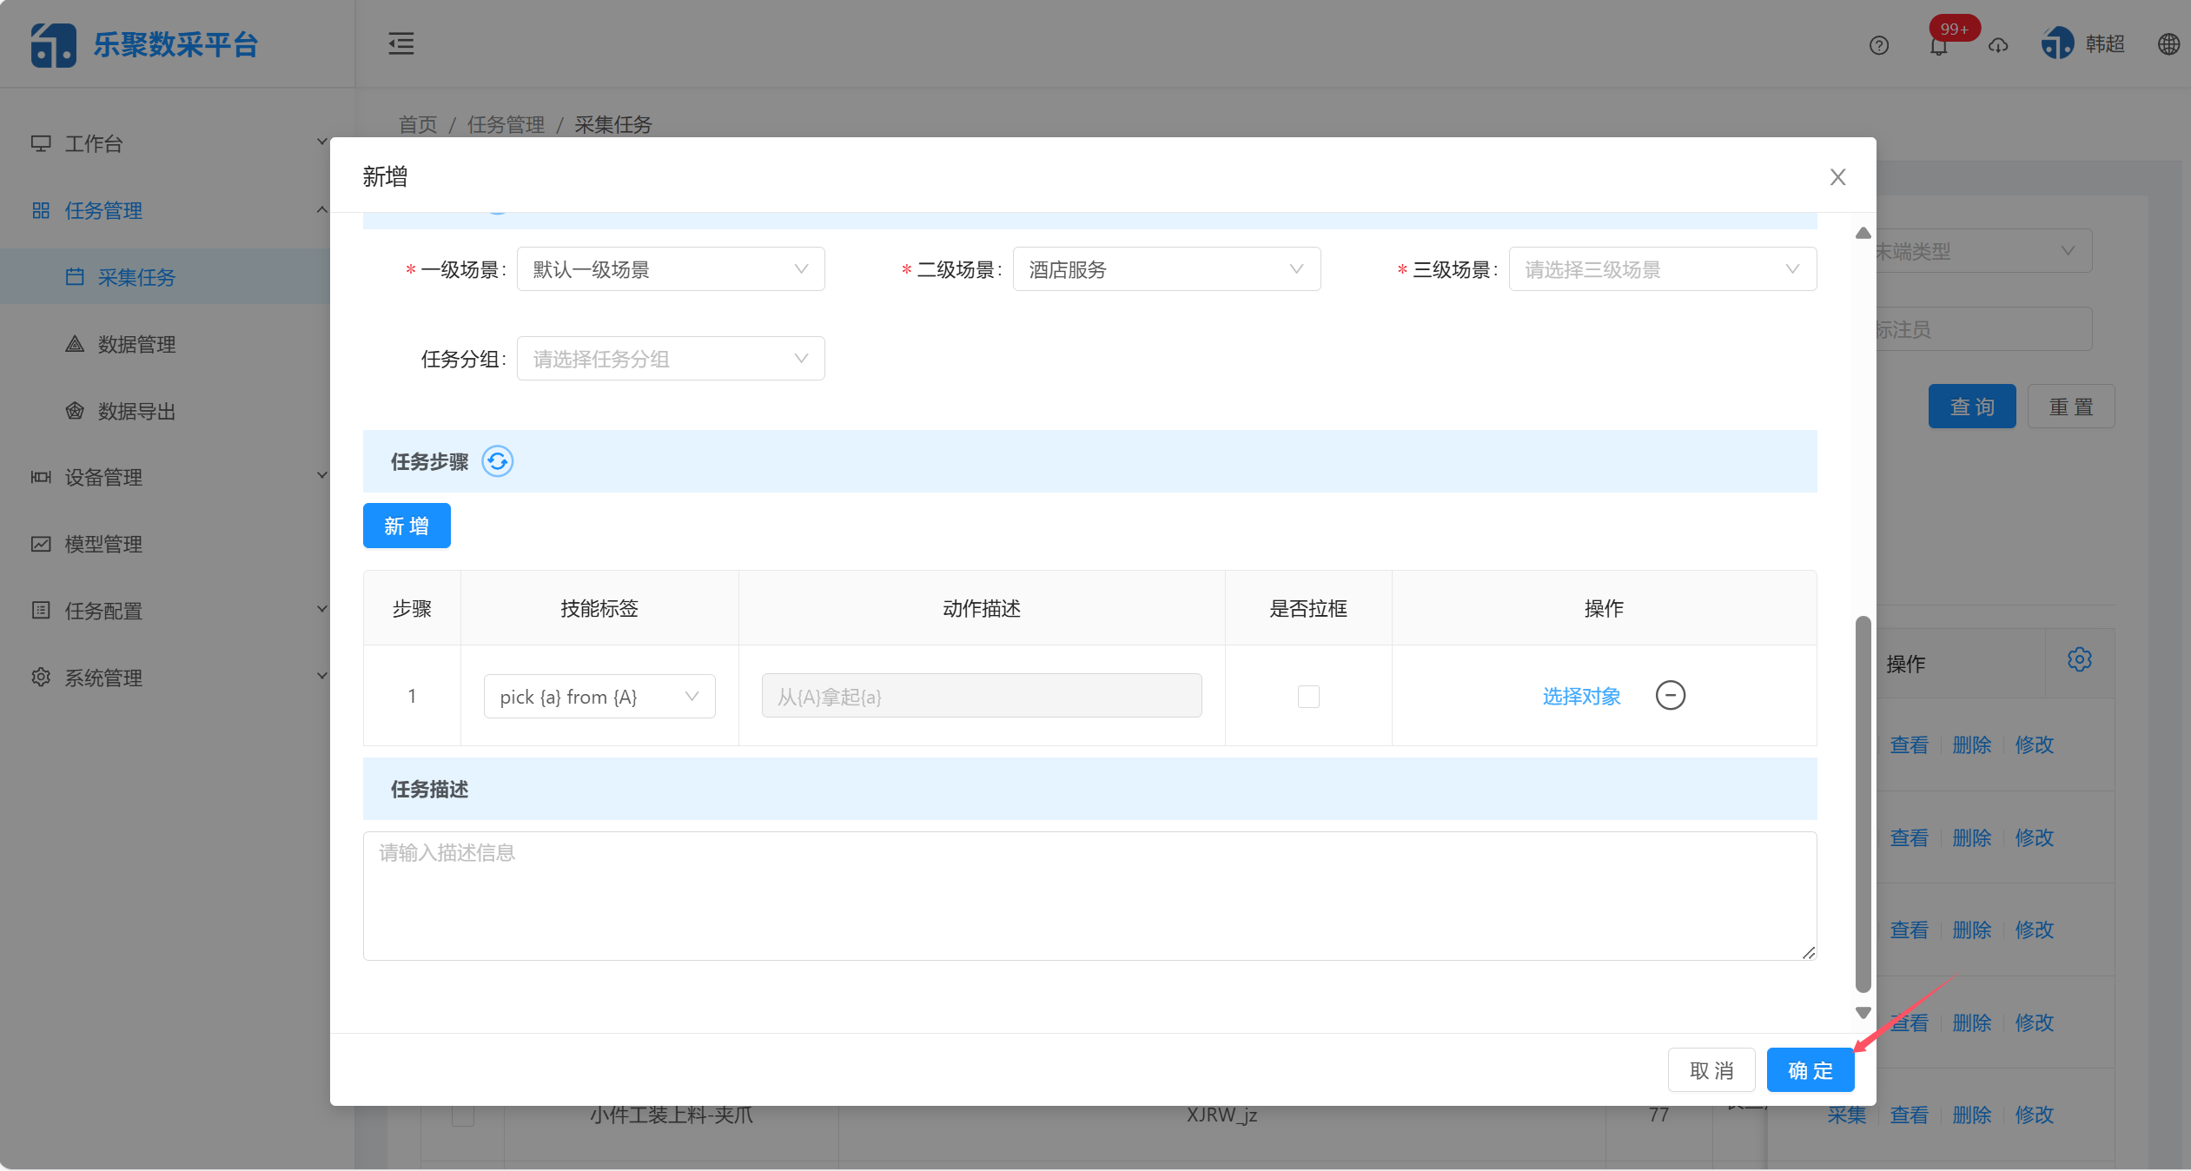Toggle the 是否拉框 checkbox for step 1
2191x1171 pixels.
click(x=1308, y=696)
